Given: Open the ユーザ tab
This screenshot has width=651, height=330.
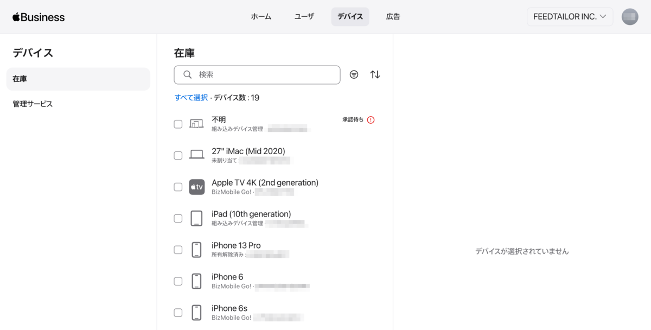Looking at the screenshot, I should 304,17.
